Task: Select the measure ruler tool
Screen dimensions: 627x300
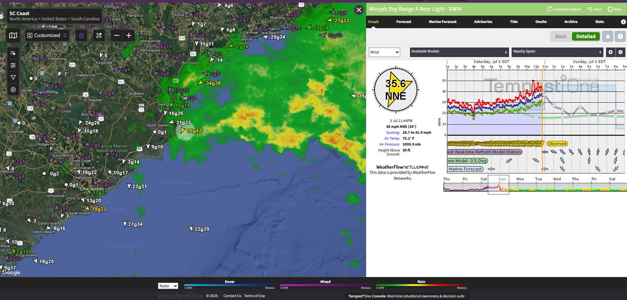Action: coord(99,35)
